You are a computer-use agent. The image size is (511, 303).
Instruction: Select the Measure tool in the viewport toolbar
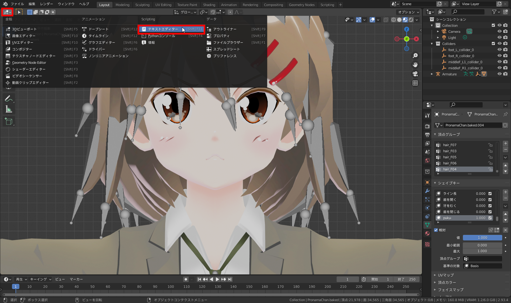(x=9, y=109)
